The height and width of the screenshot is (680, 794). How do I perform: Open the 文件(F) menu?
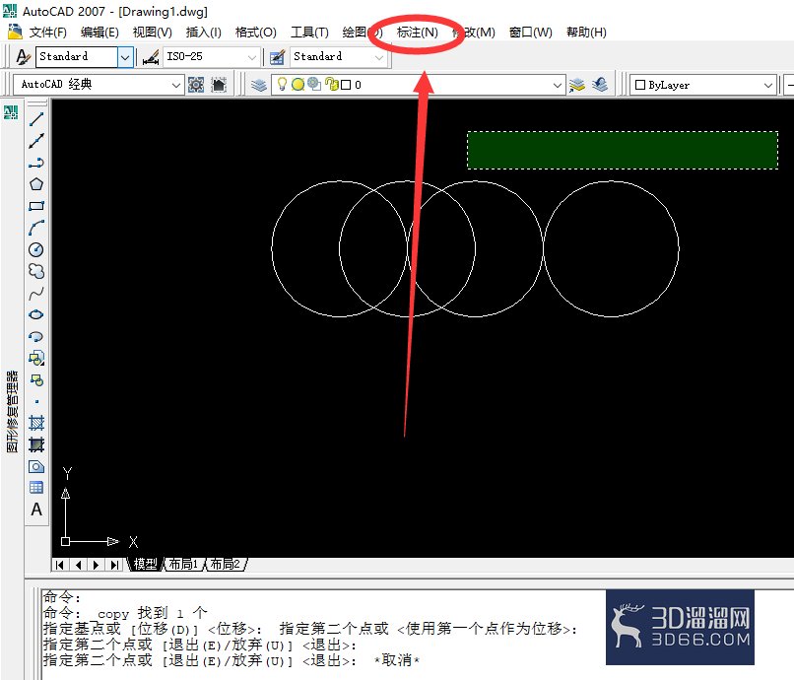(48, 33)
